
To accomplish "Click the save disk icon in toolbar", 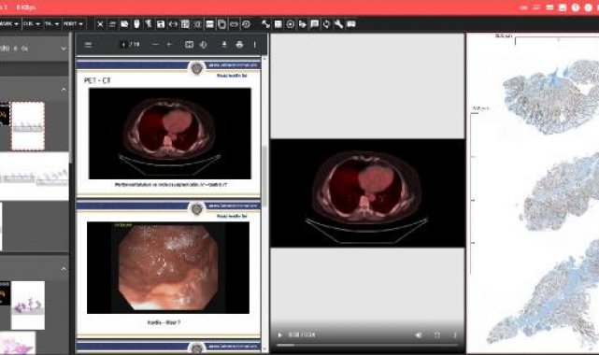I will [x=161, y=24].
